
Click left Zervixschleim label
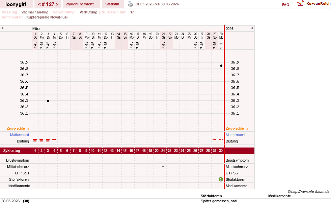coord(18,128)
